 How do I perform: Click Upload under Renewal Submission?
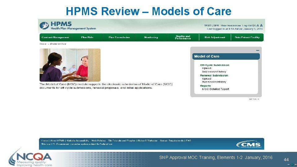(x=206, y=79)
